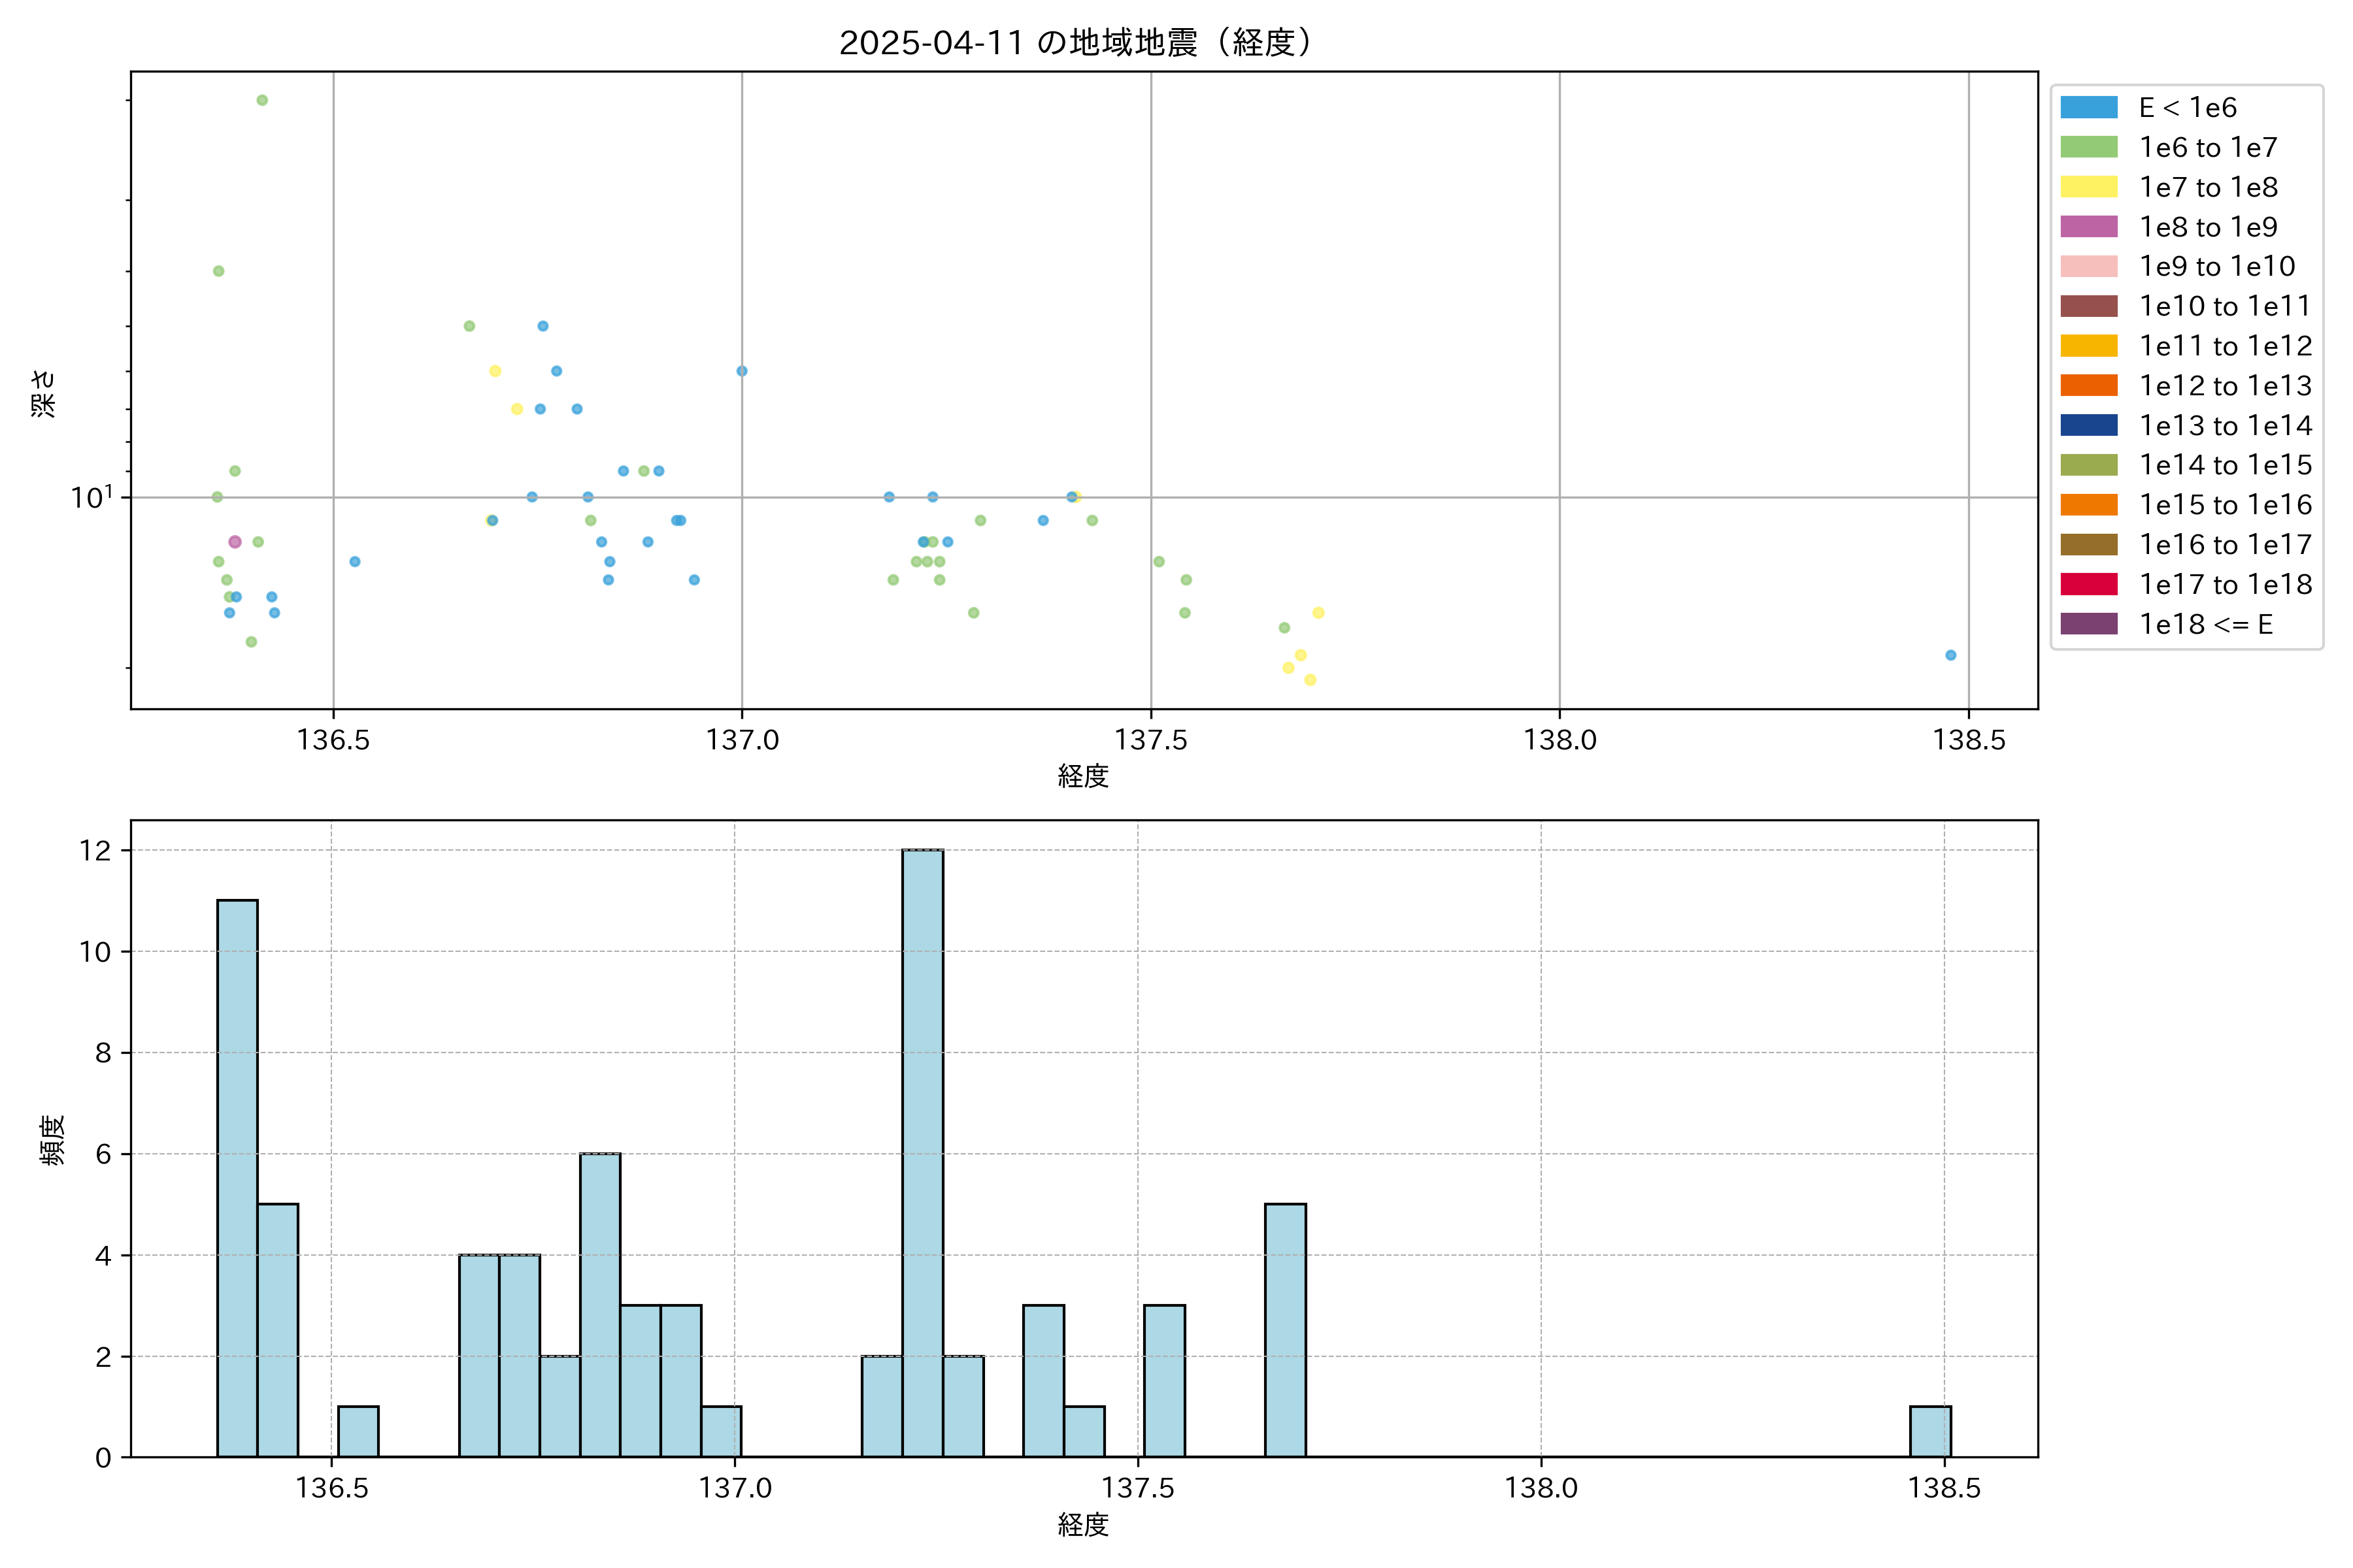Screen dimensions: 2353x1568
Task: Click the histogram bar of height 6
Action: (x=599, y=1305)
